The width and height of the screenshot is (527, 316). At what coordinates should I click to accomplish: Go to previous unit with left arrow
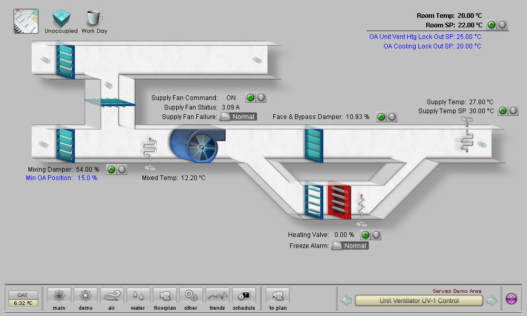point(347,301)
